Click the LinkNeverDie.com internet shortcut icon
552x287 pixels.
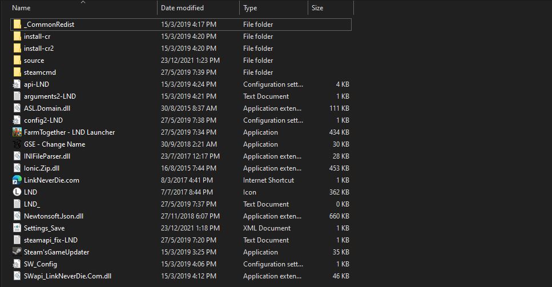[17, 180]
